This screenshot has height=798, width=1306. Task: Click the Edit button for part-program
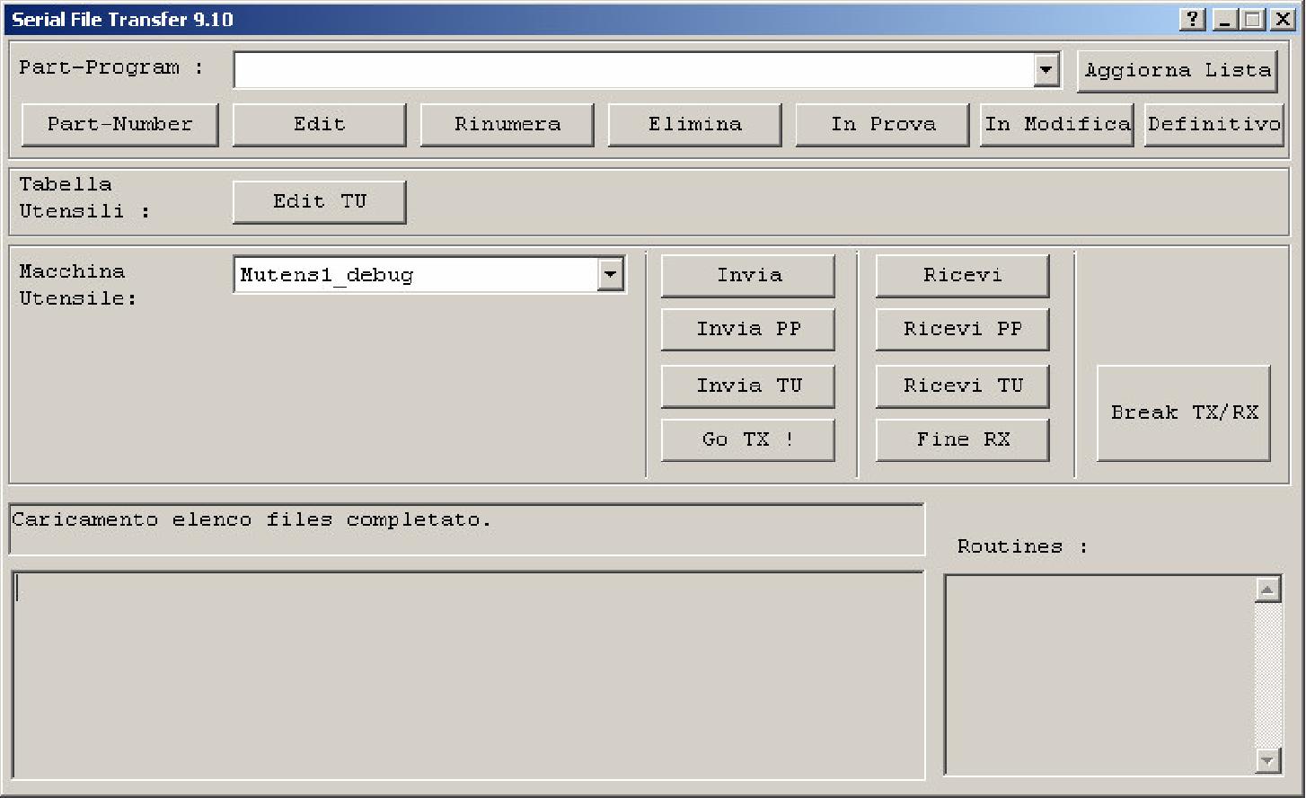point(319,125)
